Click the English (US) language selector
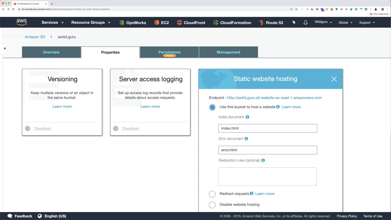Image resolution: width=391 pixels, height=220 pixels. (x=55, y=216)
